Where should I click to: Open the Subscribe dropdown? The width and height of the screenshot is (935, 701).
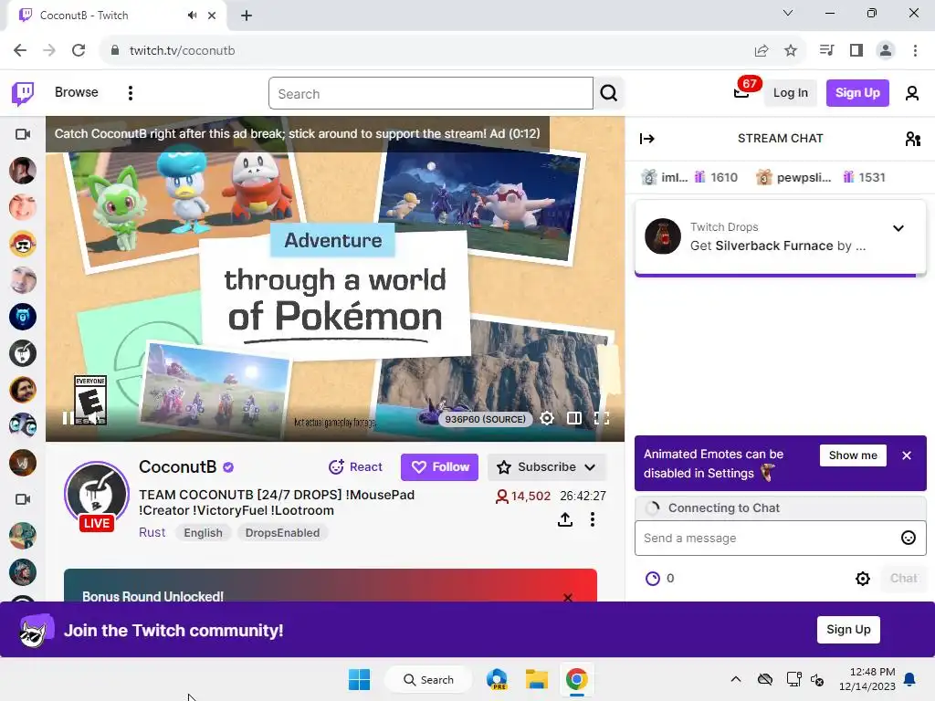(x=546, y=466)
